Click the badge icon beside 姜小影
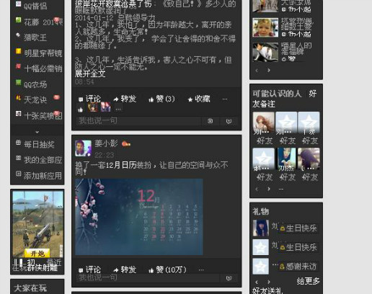Viewport: 372px width, 294px height. pyautogui.click(x=126, y=144)
